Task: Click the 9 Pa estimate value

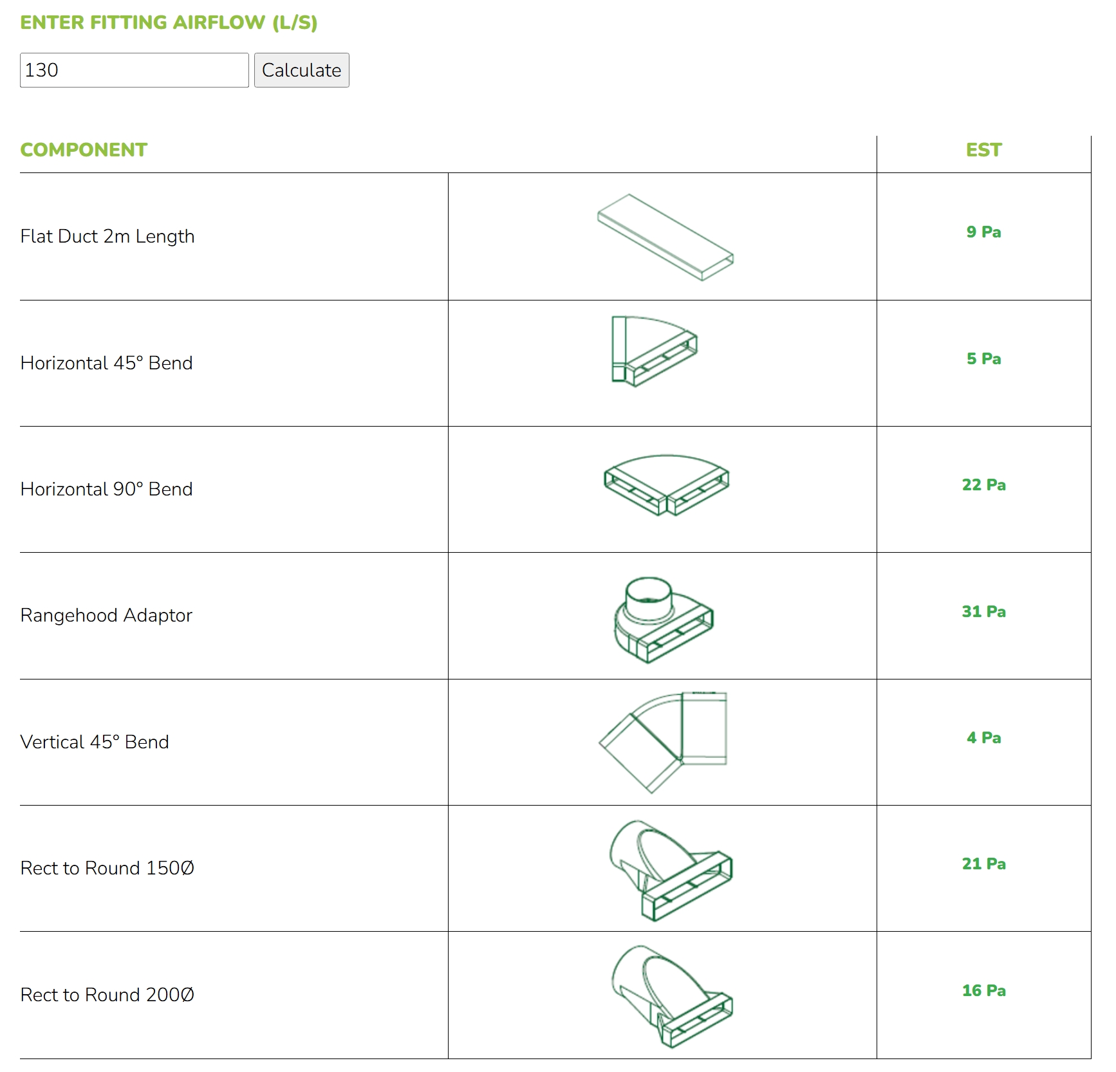Action: pos(983,232)
